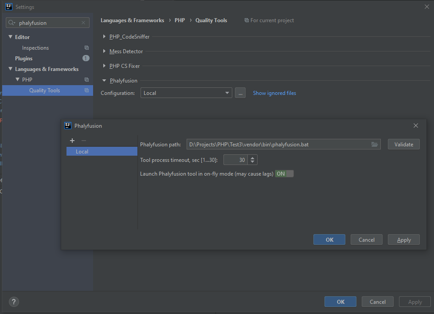Click OK in the Settings window

340,302
